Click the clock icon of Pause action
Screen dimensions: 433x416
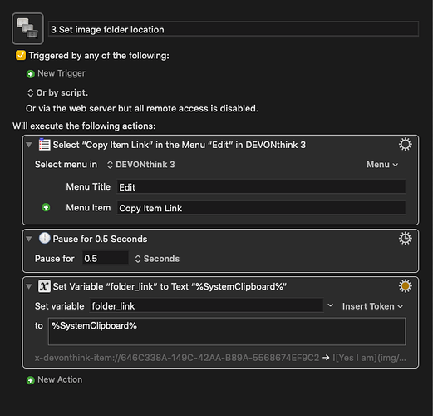[x=44, y=238]
